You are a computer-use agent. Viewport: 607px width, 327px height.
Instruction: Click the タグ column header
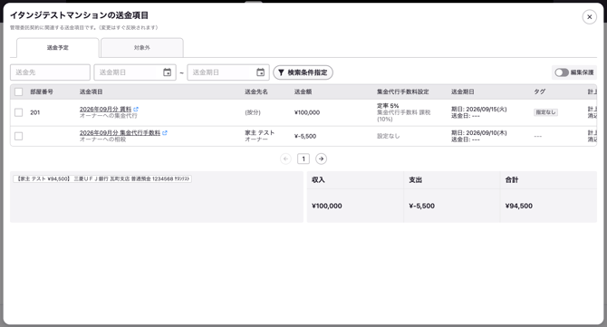[540, 91]
